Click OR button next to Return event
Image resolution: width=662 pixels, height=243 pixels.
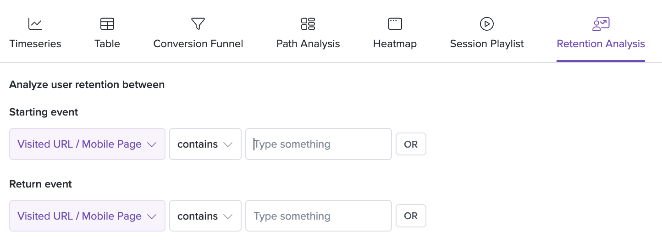(x=411, y=216)
